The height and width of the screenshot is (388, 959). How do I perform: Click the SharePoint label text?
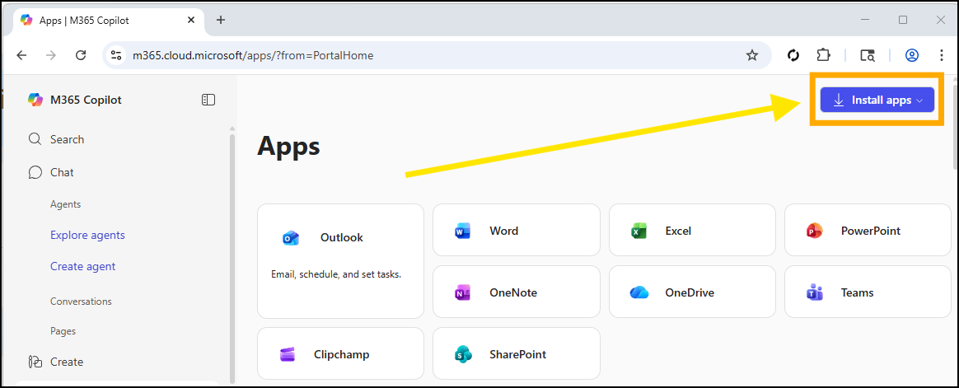518,354
